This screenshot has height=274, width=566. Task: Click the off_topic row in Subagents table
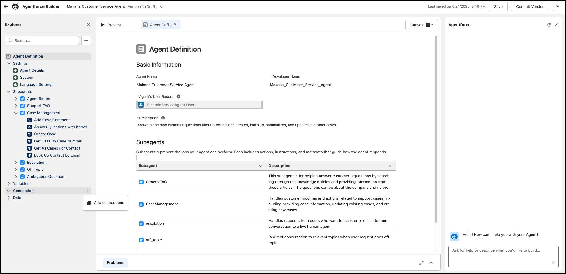tap(266, 240)
